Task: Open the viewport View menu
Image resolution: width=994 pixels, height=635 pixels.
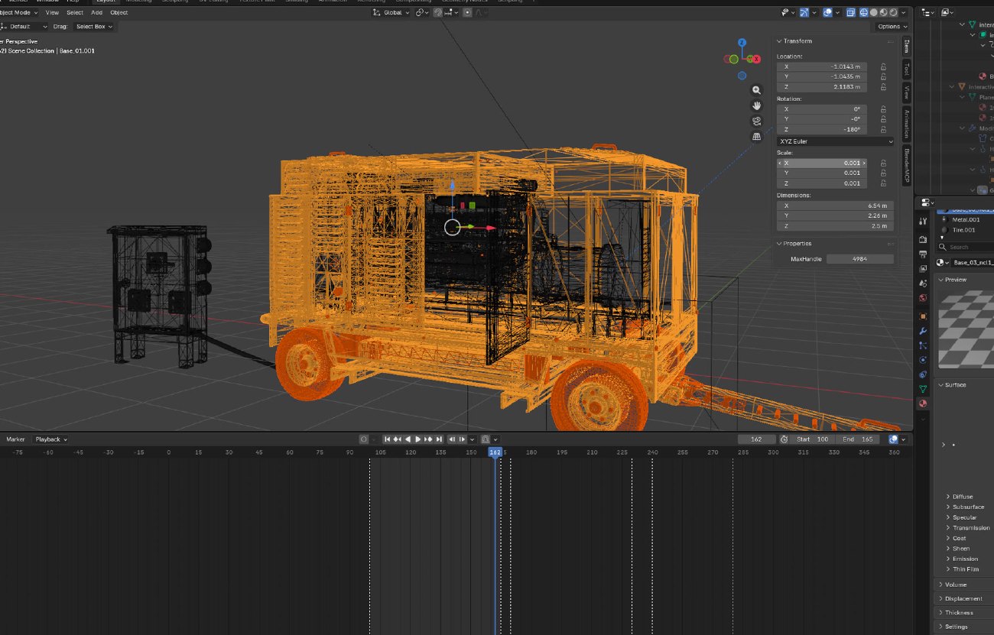Action: point(52,13)
